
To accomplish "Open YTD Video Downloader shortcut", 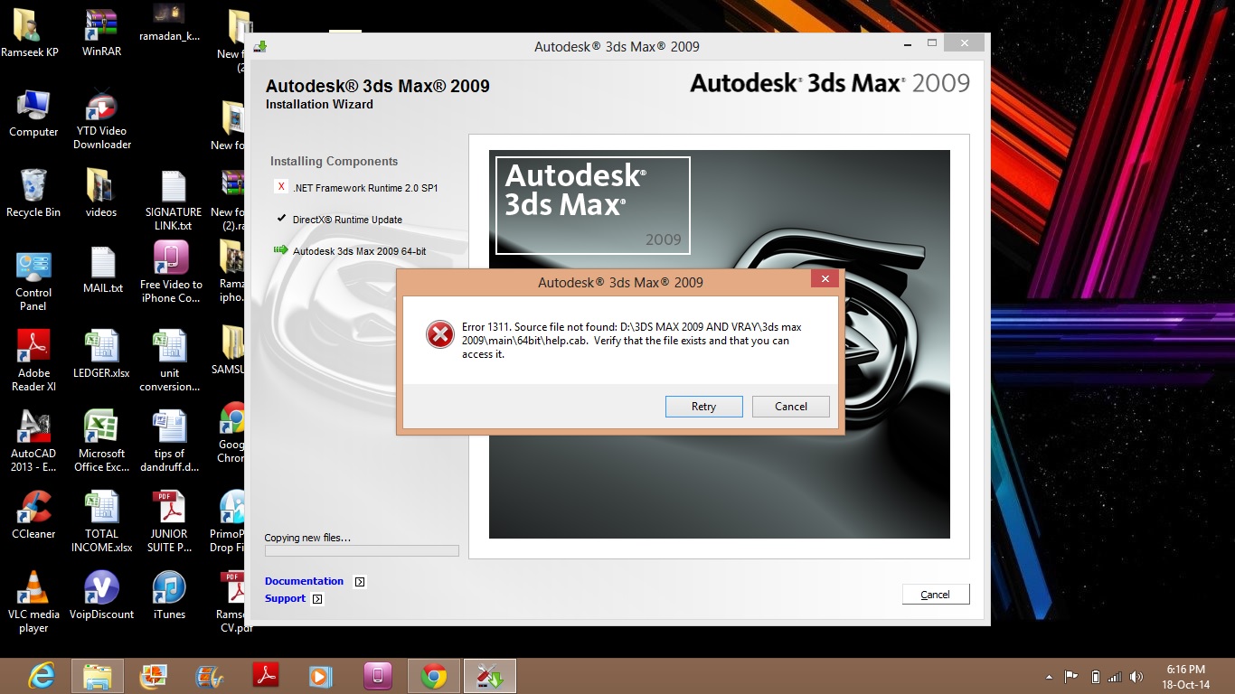I will [x=102, y=119].
